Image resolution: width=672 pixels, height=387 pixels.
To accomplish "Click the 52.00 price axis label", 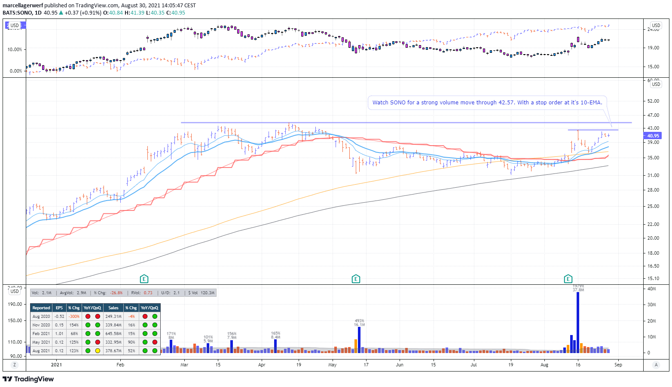I will click(x=653, y=101).
